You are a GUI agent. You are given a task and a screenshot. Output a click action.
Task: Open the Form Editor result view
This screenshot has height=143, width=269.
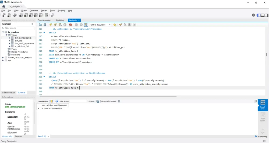[x=263, y=116]
